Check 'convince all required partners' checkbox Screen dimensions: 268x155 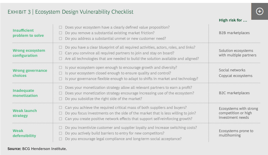(x=61, y=53)
